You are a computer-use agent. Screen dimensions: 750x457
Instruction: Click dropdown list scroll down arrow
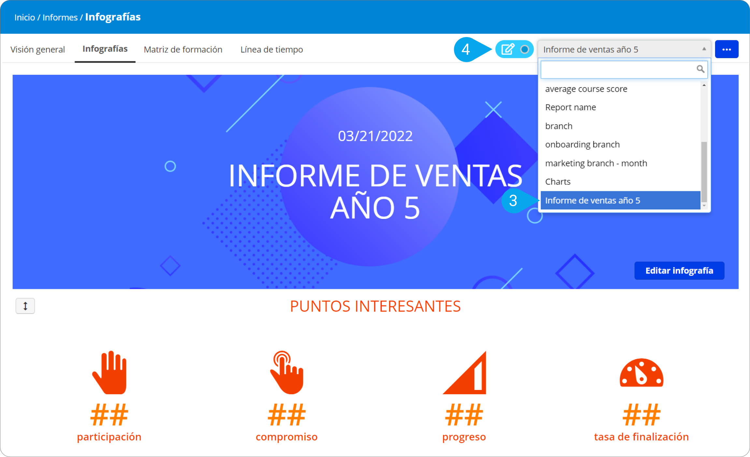(x=704, y=206)
